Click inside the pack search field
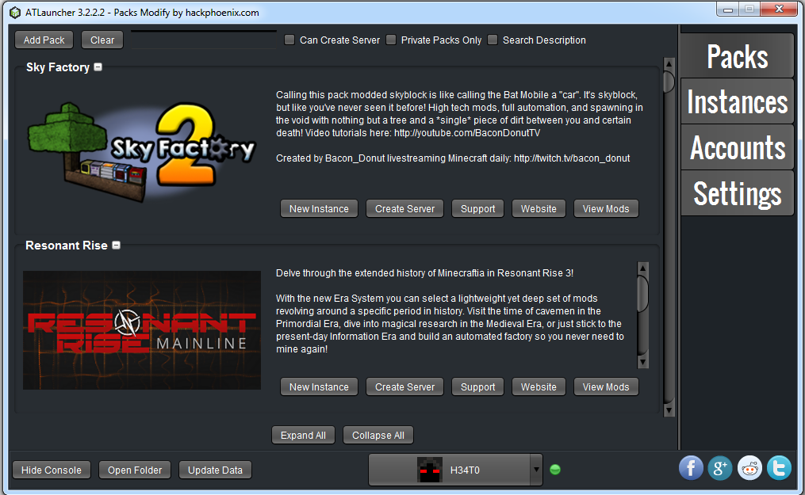This screenshot has width=805, height=495. (202, 40)
